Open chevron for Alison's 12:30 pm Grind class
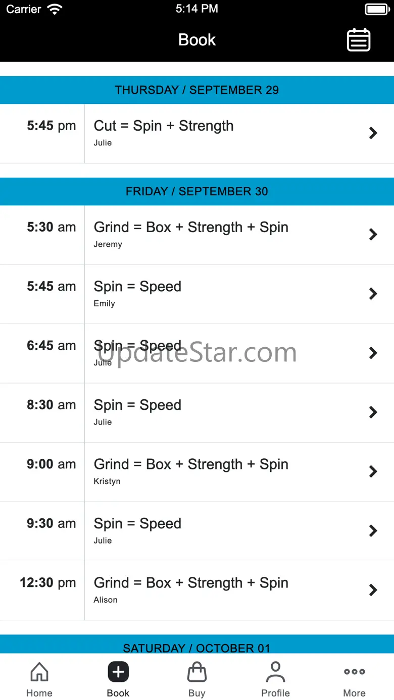 373,590
